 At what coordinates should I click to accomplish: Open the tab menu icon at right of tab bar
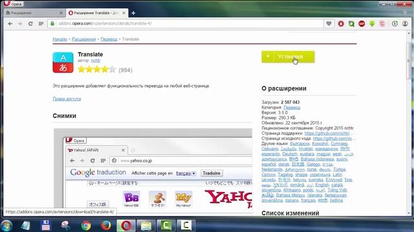click(x=405, y=13)
